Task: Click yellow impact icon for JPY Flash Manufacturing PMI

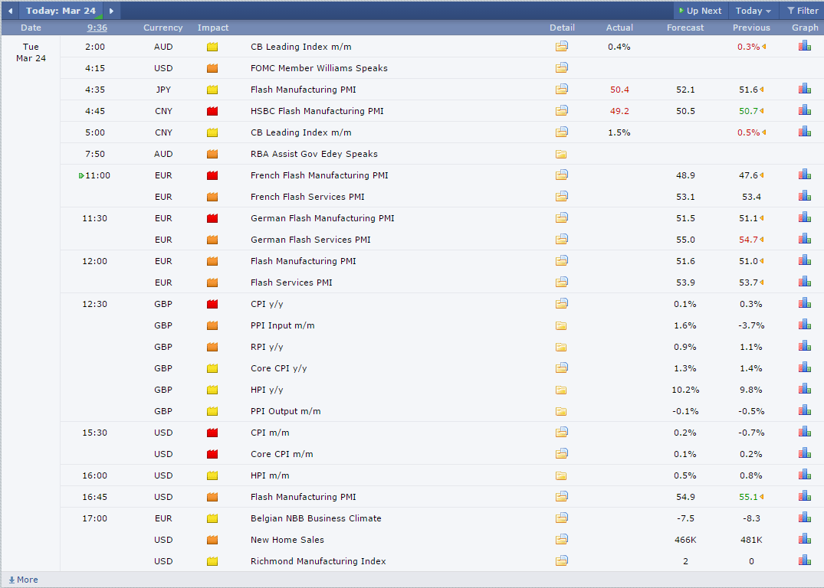Action: (212, 90)
